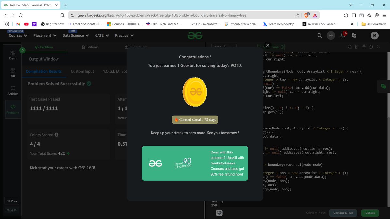The height and width of the screenshot is (219, 390).
Task: Select the Y.O.G.I. AI Bot tab
Action: tap(115, 71)
